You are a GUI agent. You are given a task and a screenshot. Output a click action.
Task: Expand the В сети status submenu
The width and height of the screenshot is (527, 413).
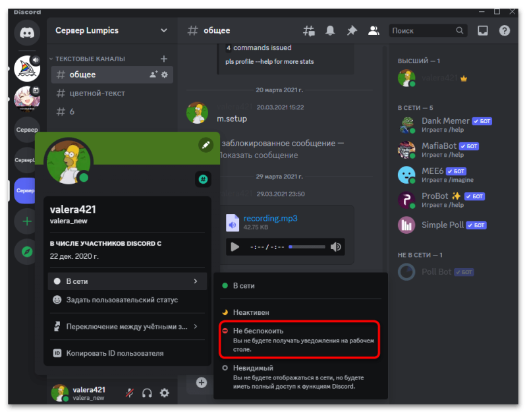(127, 281)
